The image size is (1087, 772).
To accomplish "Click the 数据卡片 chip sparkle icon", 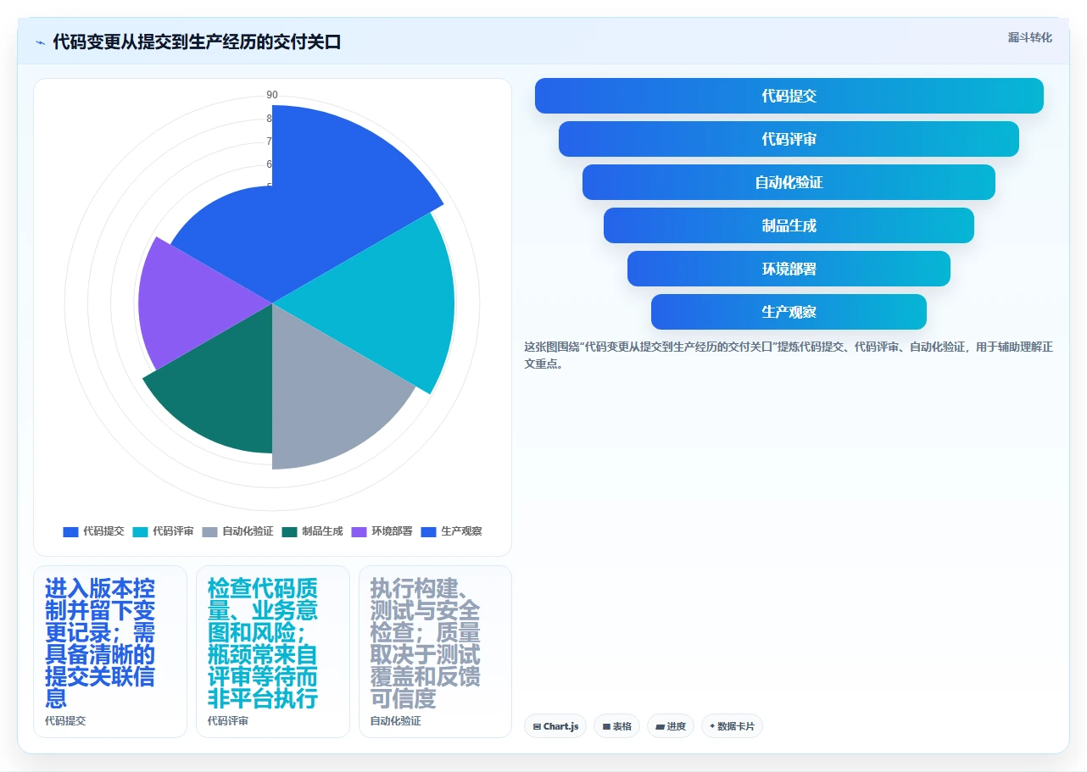I will click(x=712, y=727).
